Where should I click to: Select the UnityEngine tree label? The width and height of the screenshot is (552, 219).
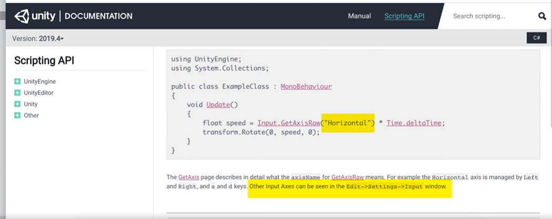pos(40,81)
